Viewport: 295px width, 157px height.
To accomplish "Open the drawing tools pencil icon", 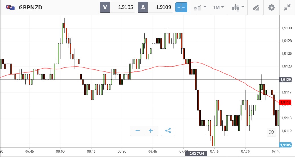I will coord(256,8).
